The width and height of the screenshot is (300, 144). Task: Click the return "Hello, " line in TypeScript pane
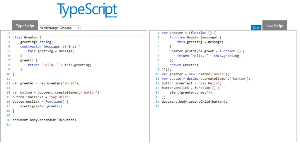[x=60, y=65]
